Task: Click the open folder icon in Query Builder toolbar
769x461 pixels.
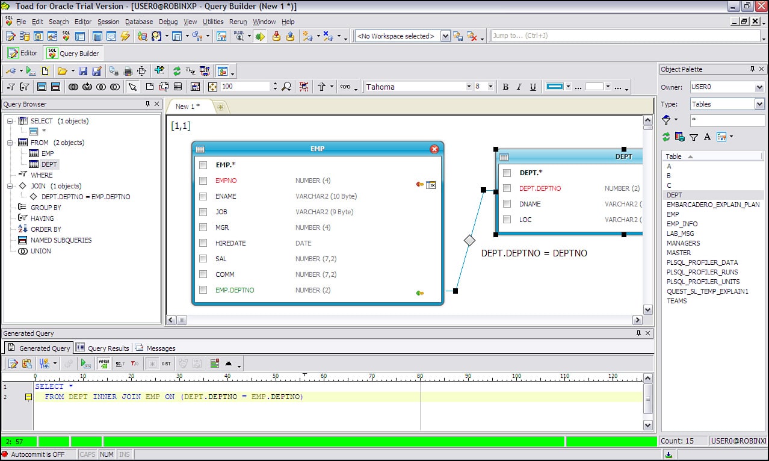Action: tap(62, 71)
